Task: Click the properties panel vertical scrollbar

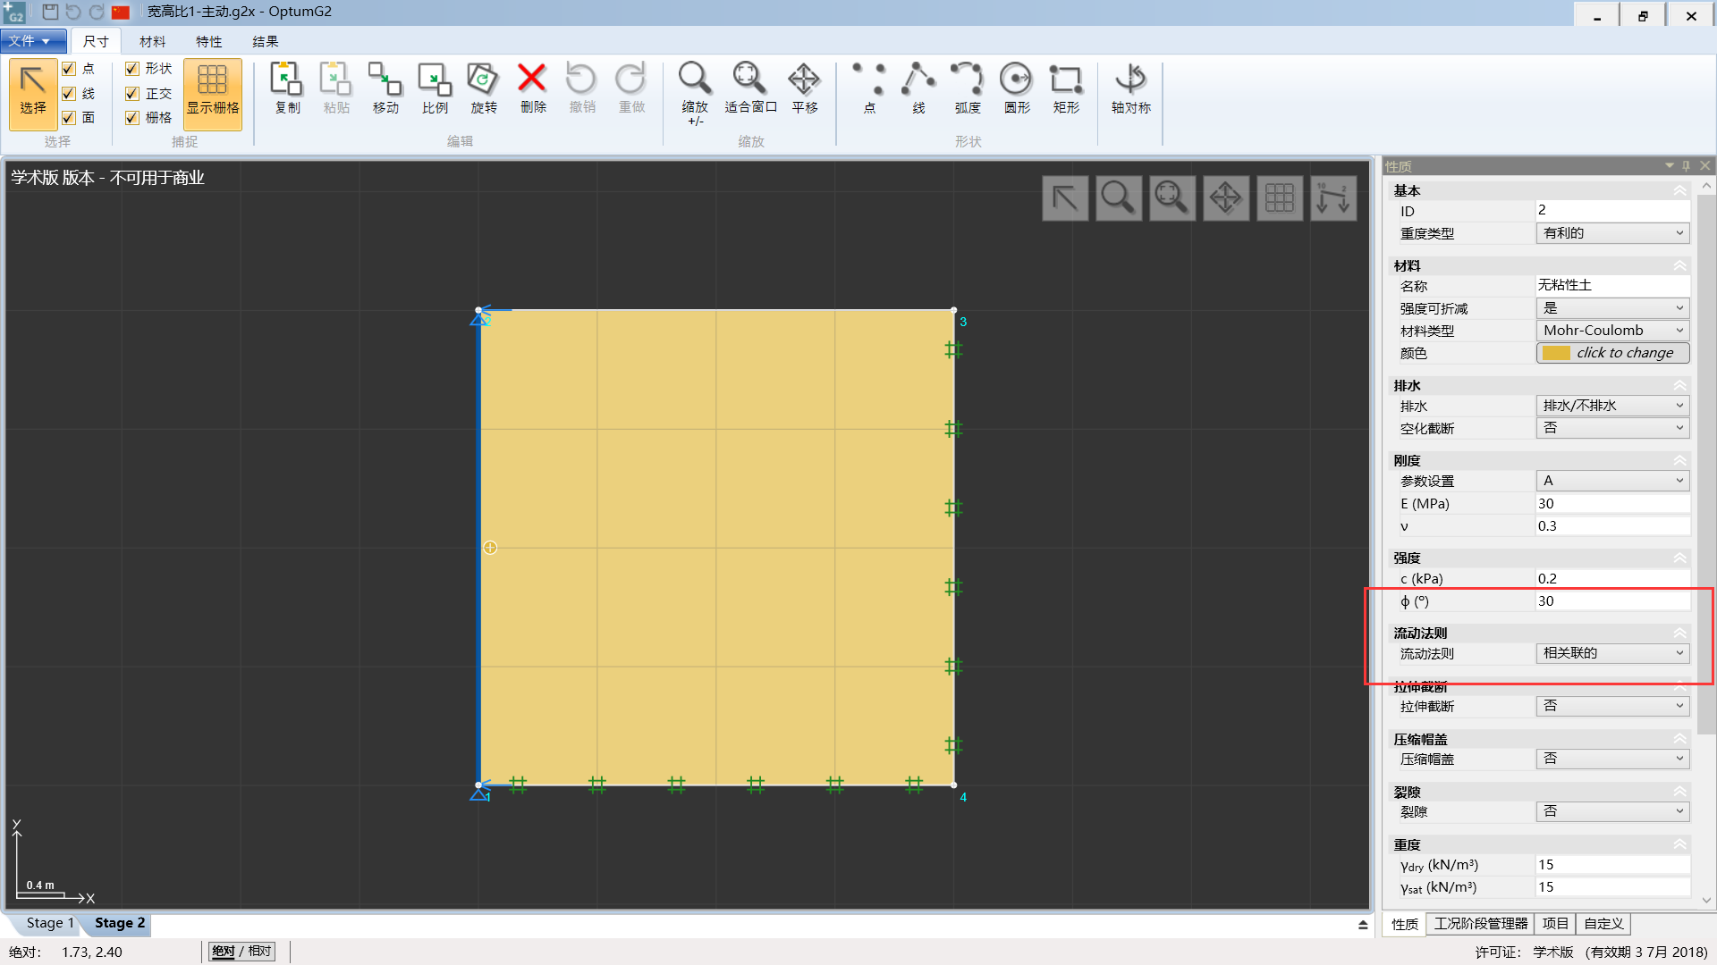Action: [x=1706, y=465]
